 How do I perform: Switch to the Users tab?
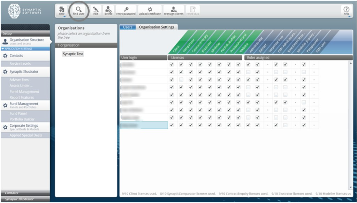click(128, 27)
